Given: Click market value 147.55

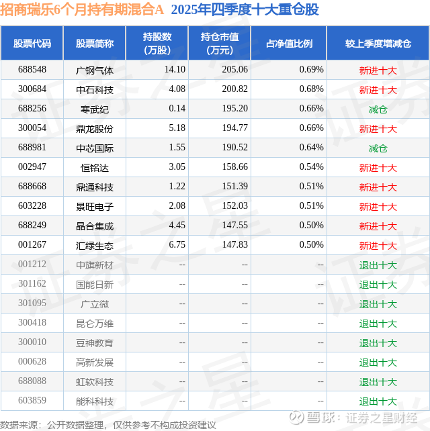Looking at the screenshot, I should [x=235, y=225].
